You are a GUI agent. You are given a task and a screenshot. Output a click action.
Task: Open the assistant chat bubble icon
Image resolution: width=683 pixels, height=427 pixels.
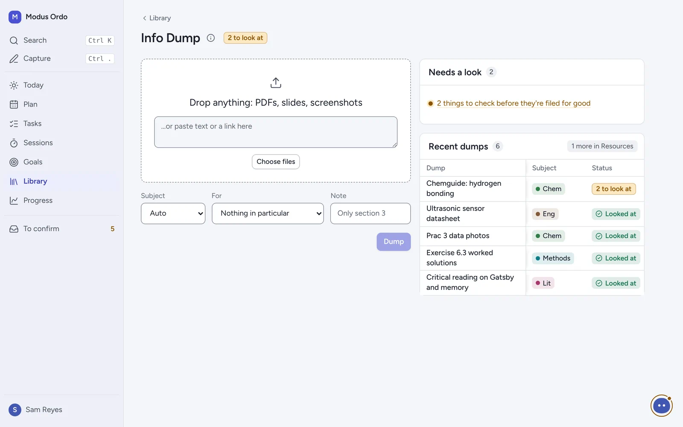tap(661, 406)
